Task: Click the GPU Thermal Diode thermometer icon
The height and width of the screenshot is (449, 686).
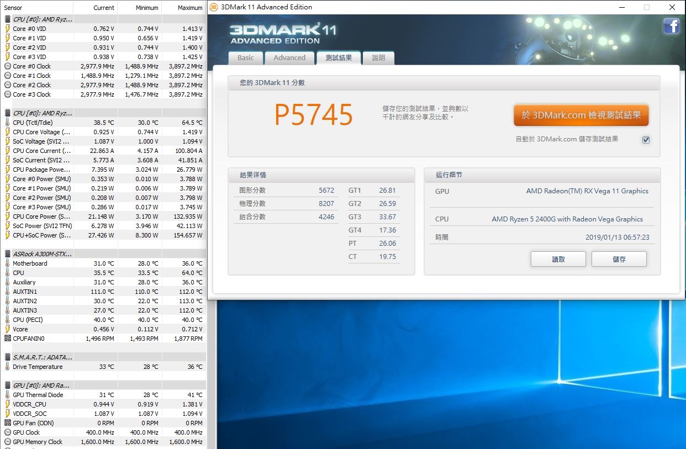Action: click(x=7, y=395)
